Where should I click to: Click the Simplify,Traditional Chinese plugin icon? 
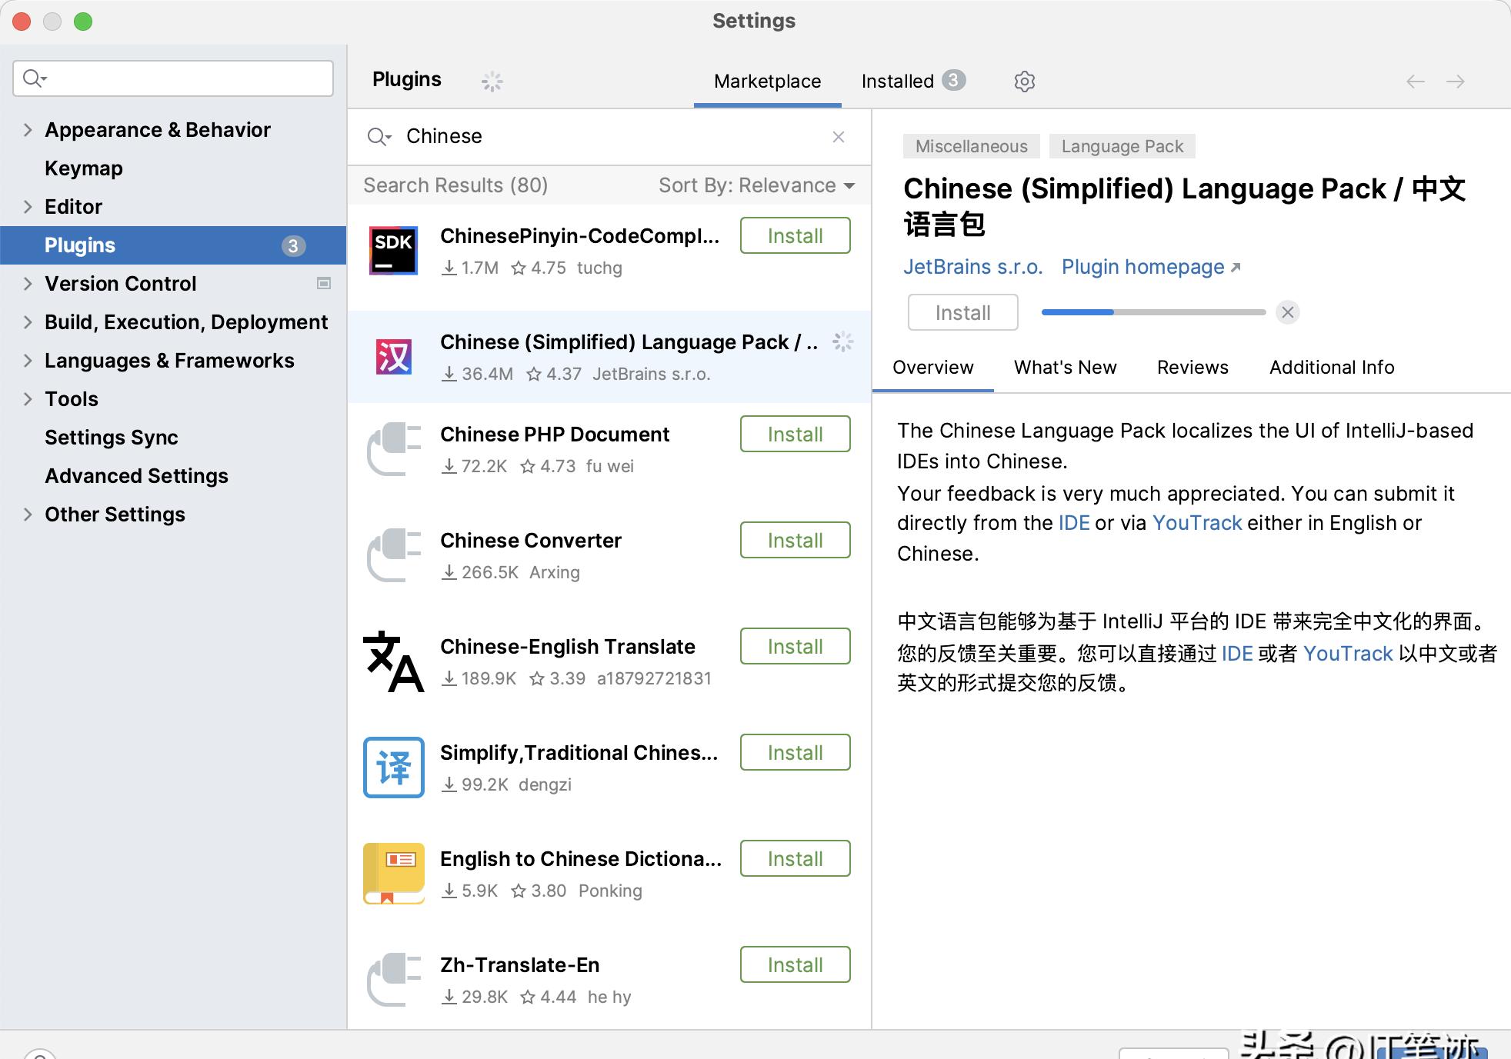[393, 768]
